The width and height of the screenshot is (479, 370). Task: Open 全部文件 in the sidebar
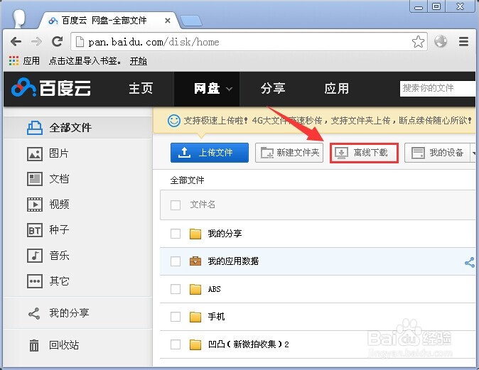[78, 127]
